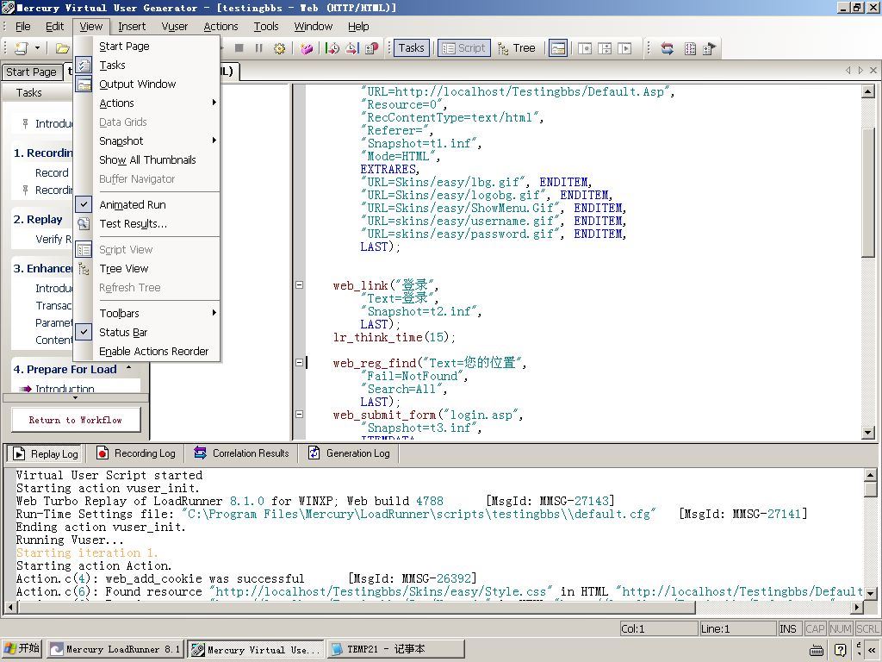Image resolution: width=882 pixels, height=662 pixels.
Task: Click tab strip scroll-left arrow
Action: (848, 71)
